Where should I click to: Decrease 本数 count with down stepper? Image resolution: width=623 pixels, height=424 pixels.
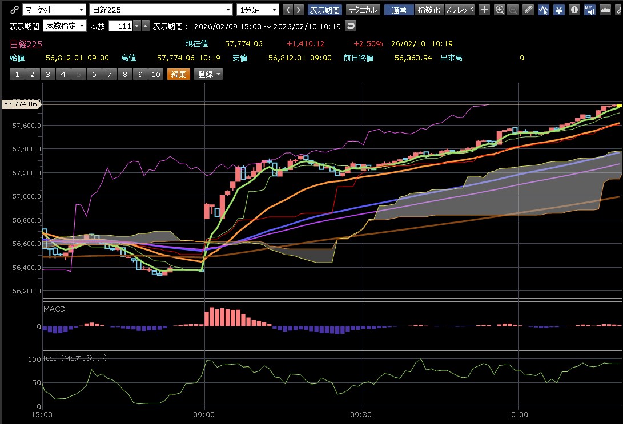(x=136, y=26)
